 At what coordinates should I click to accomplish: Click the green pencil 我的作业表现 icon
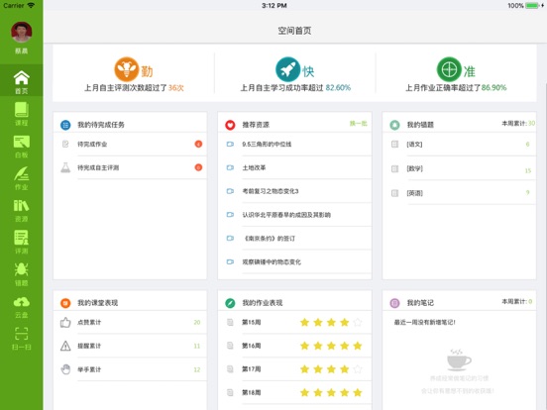coord(230,303)
